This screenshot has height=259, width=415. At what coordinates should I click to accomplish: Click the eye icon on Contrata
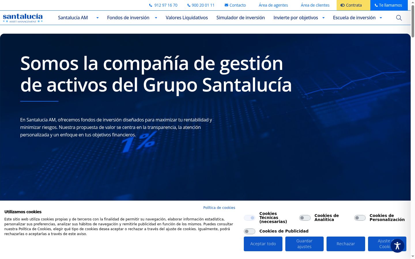point(343,5)
